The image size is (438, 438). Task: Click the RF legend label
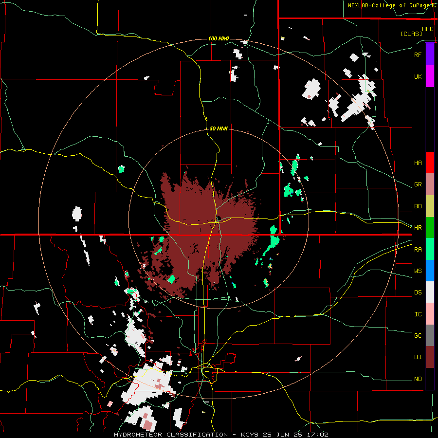[x=418, y=55]
